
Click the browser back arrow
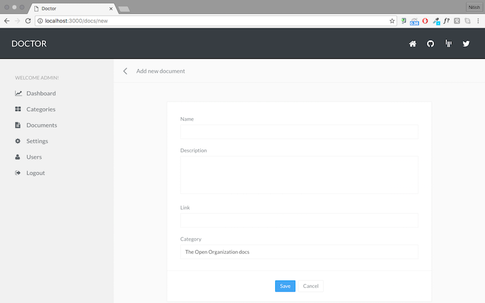pos(7,21)
